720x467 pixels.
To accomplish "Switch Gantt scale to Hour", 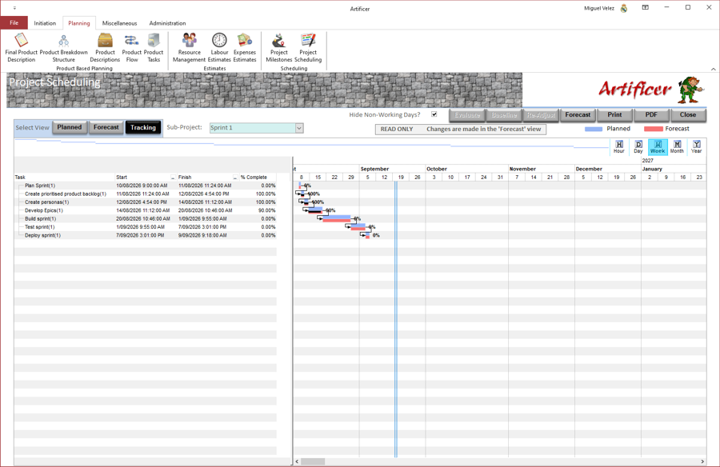I will pos(619,147).
